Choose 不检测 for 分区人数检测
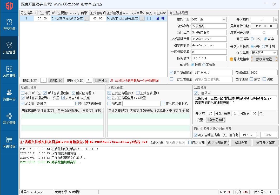 click(x=263, y=47)
